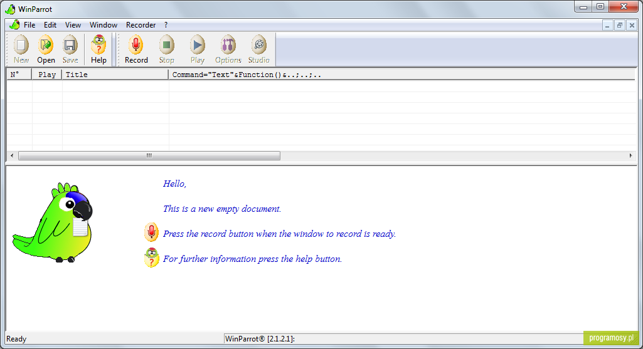The width and height of the screenshot is (643, 349).
Task: Click the 'Press the record button' sentence
Action: coord(279,234)
